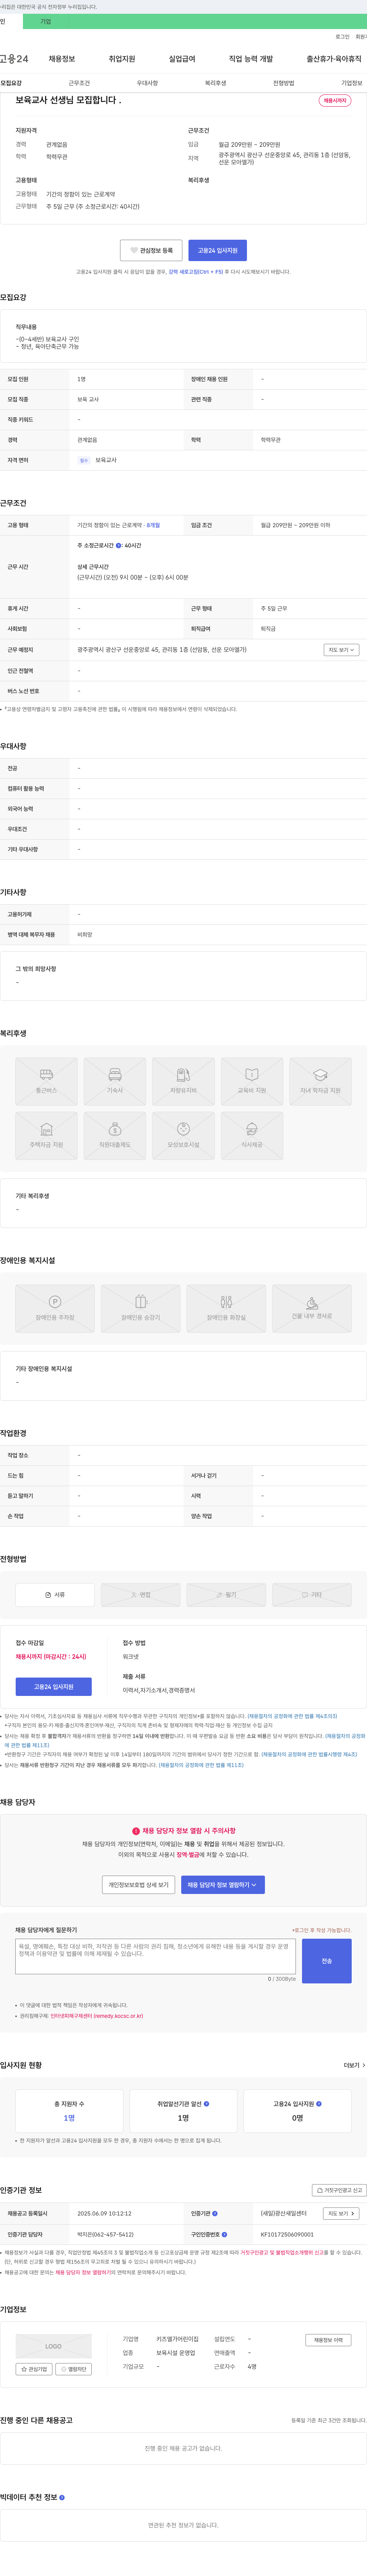Select the 교육비 지원 welfare icon
Viewport: 367px width, 2576px height.
pos(252,1081)
